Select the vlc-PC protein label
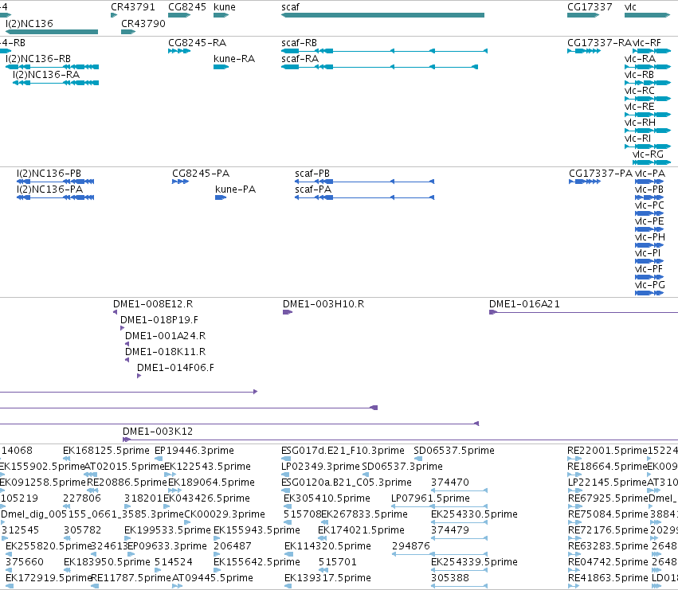This screenshot has width=678, height=590. [649, 205]
